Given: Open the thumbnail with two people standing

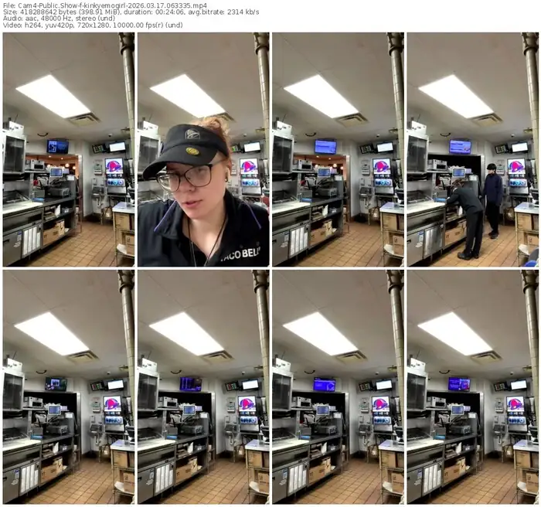Looking at the screenshot, I should click(x=473, y=149).
